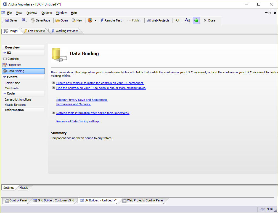Screen dimensions: 278x213
Task: Open the Window menu
Action: coord(61,13)
